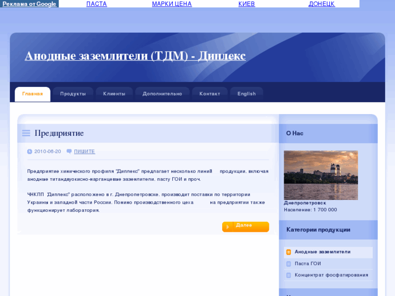Click the ПАСТА ad link
This screenshot has width=395, height=296.
pos(97,4)
